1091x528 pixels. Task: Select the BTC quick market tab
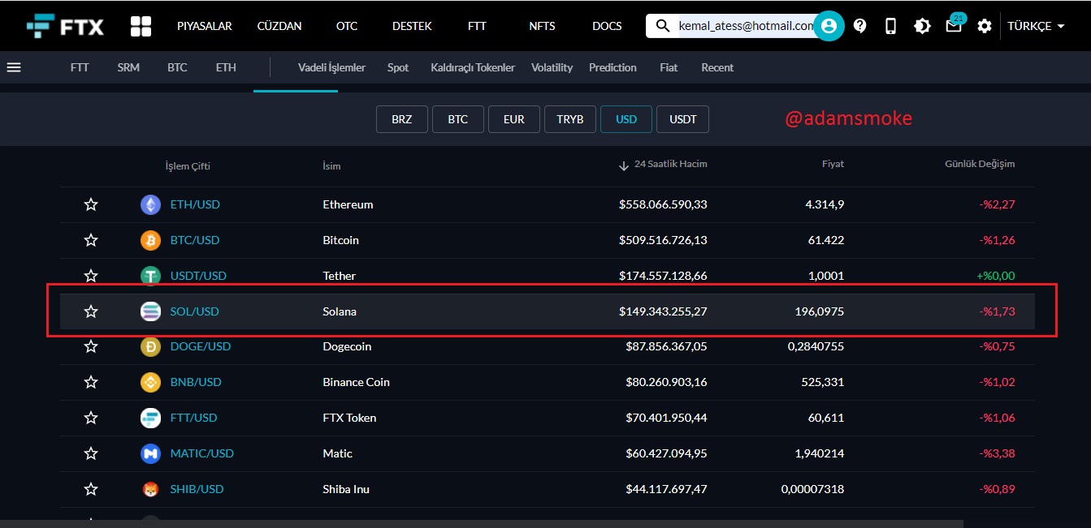[x=177, y=67]
